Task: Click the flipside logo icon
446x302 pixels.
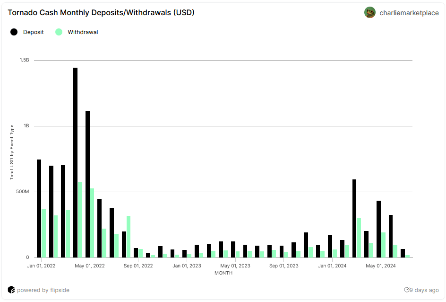Action: coord(11,290)
